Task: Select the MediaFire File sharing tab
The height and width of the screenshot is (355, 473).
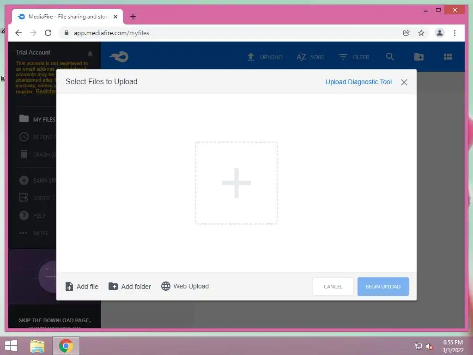Action: tap(67, 17)
